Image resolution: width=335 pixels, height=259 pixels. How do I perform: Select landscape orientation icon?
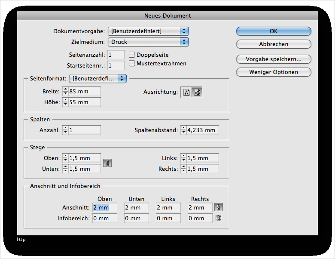coord(197,92)
